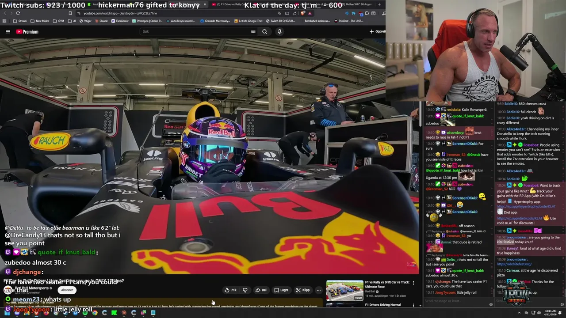Open chat settings icon beside message box
This screenshot has width=566, height=318.
point(491,304)
